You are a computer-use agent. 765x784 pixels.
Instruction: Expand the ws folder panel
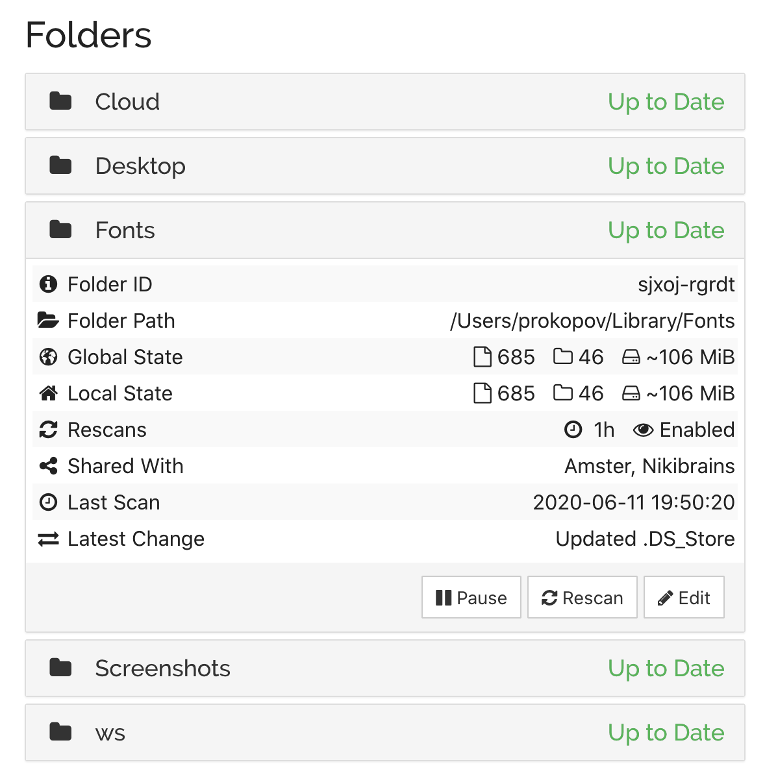pos(110,733)
